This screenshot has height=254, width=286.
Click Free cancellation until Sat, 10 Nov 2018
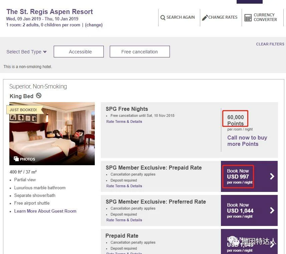click(x=142, y=115)
